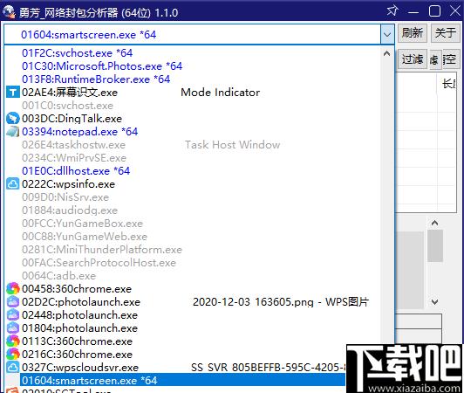Select 0222C:wpsinfo.exe entry
The width and height of the screenshot is (464, 393).
point(193,183)
